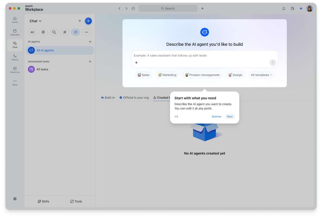Open the settings gear icon

[x=15, y=199]
